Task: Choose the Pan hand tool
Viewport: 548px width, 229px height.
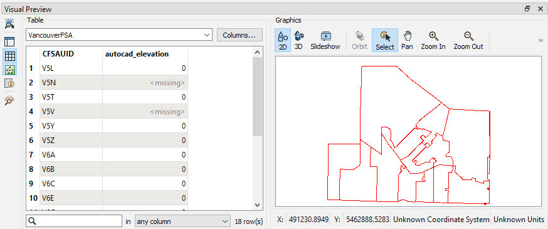Action: [407, 40]
